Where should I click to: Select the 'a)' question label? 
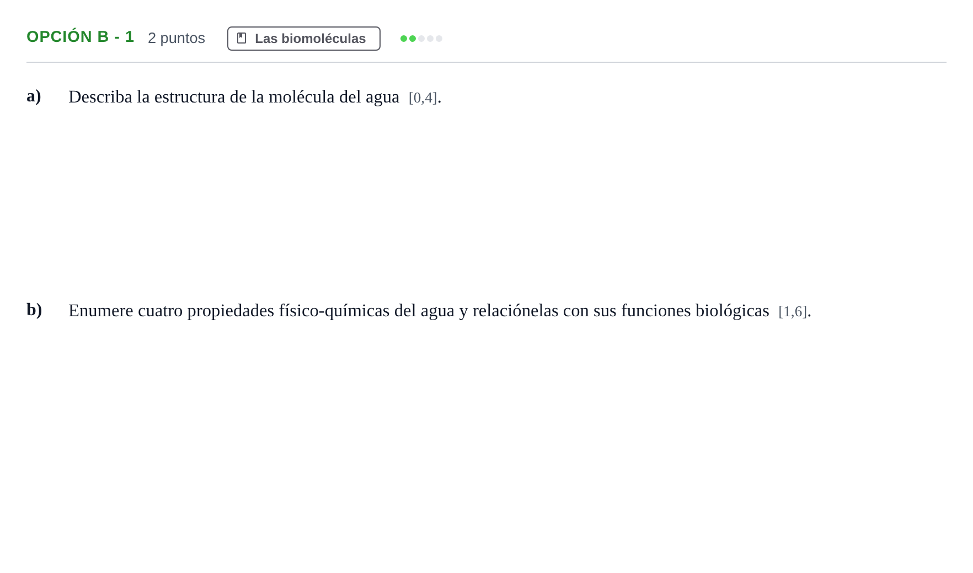pos(34,96)
